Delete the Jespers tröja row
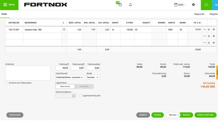Viewport: 218px width, 122px height. coord(209,29)
